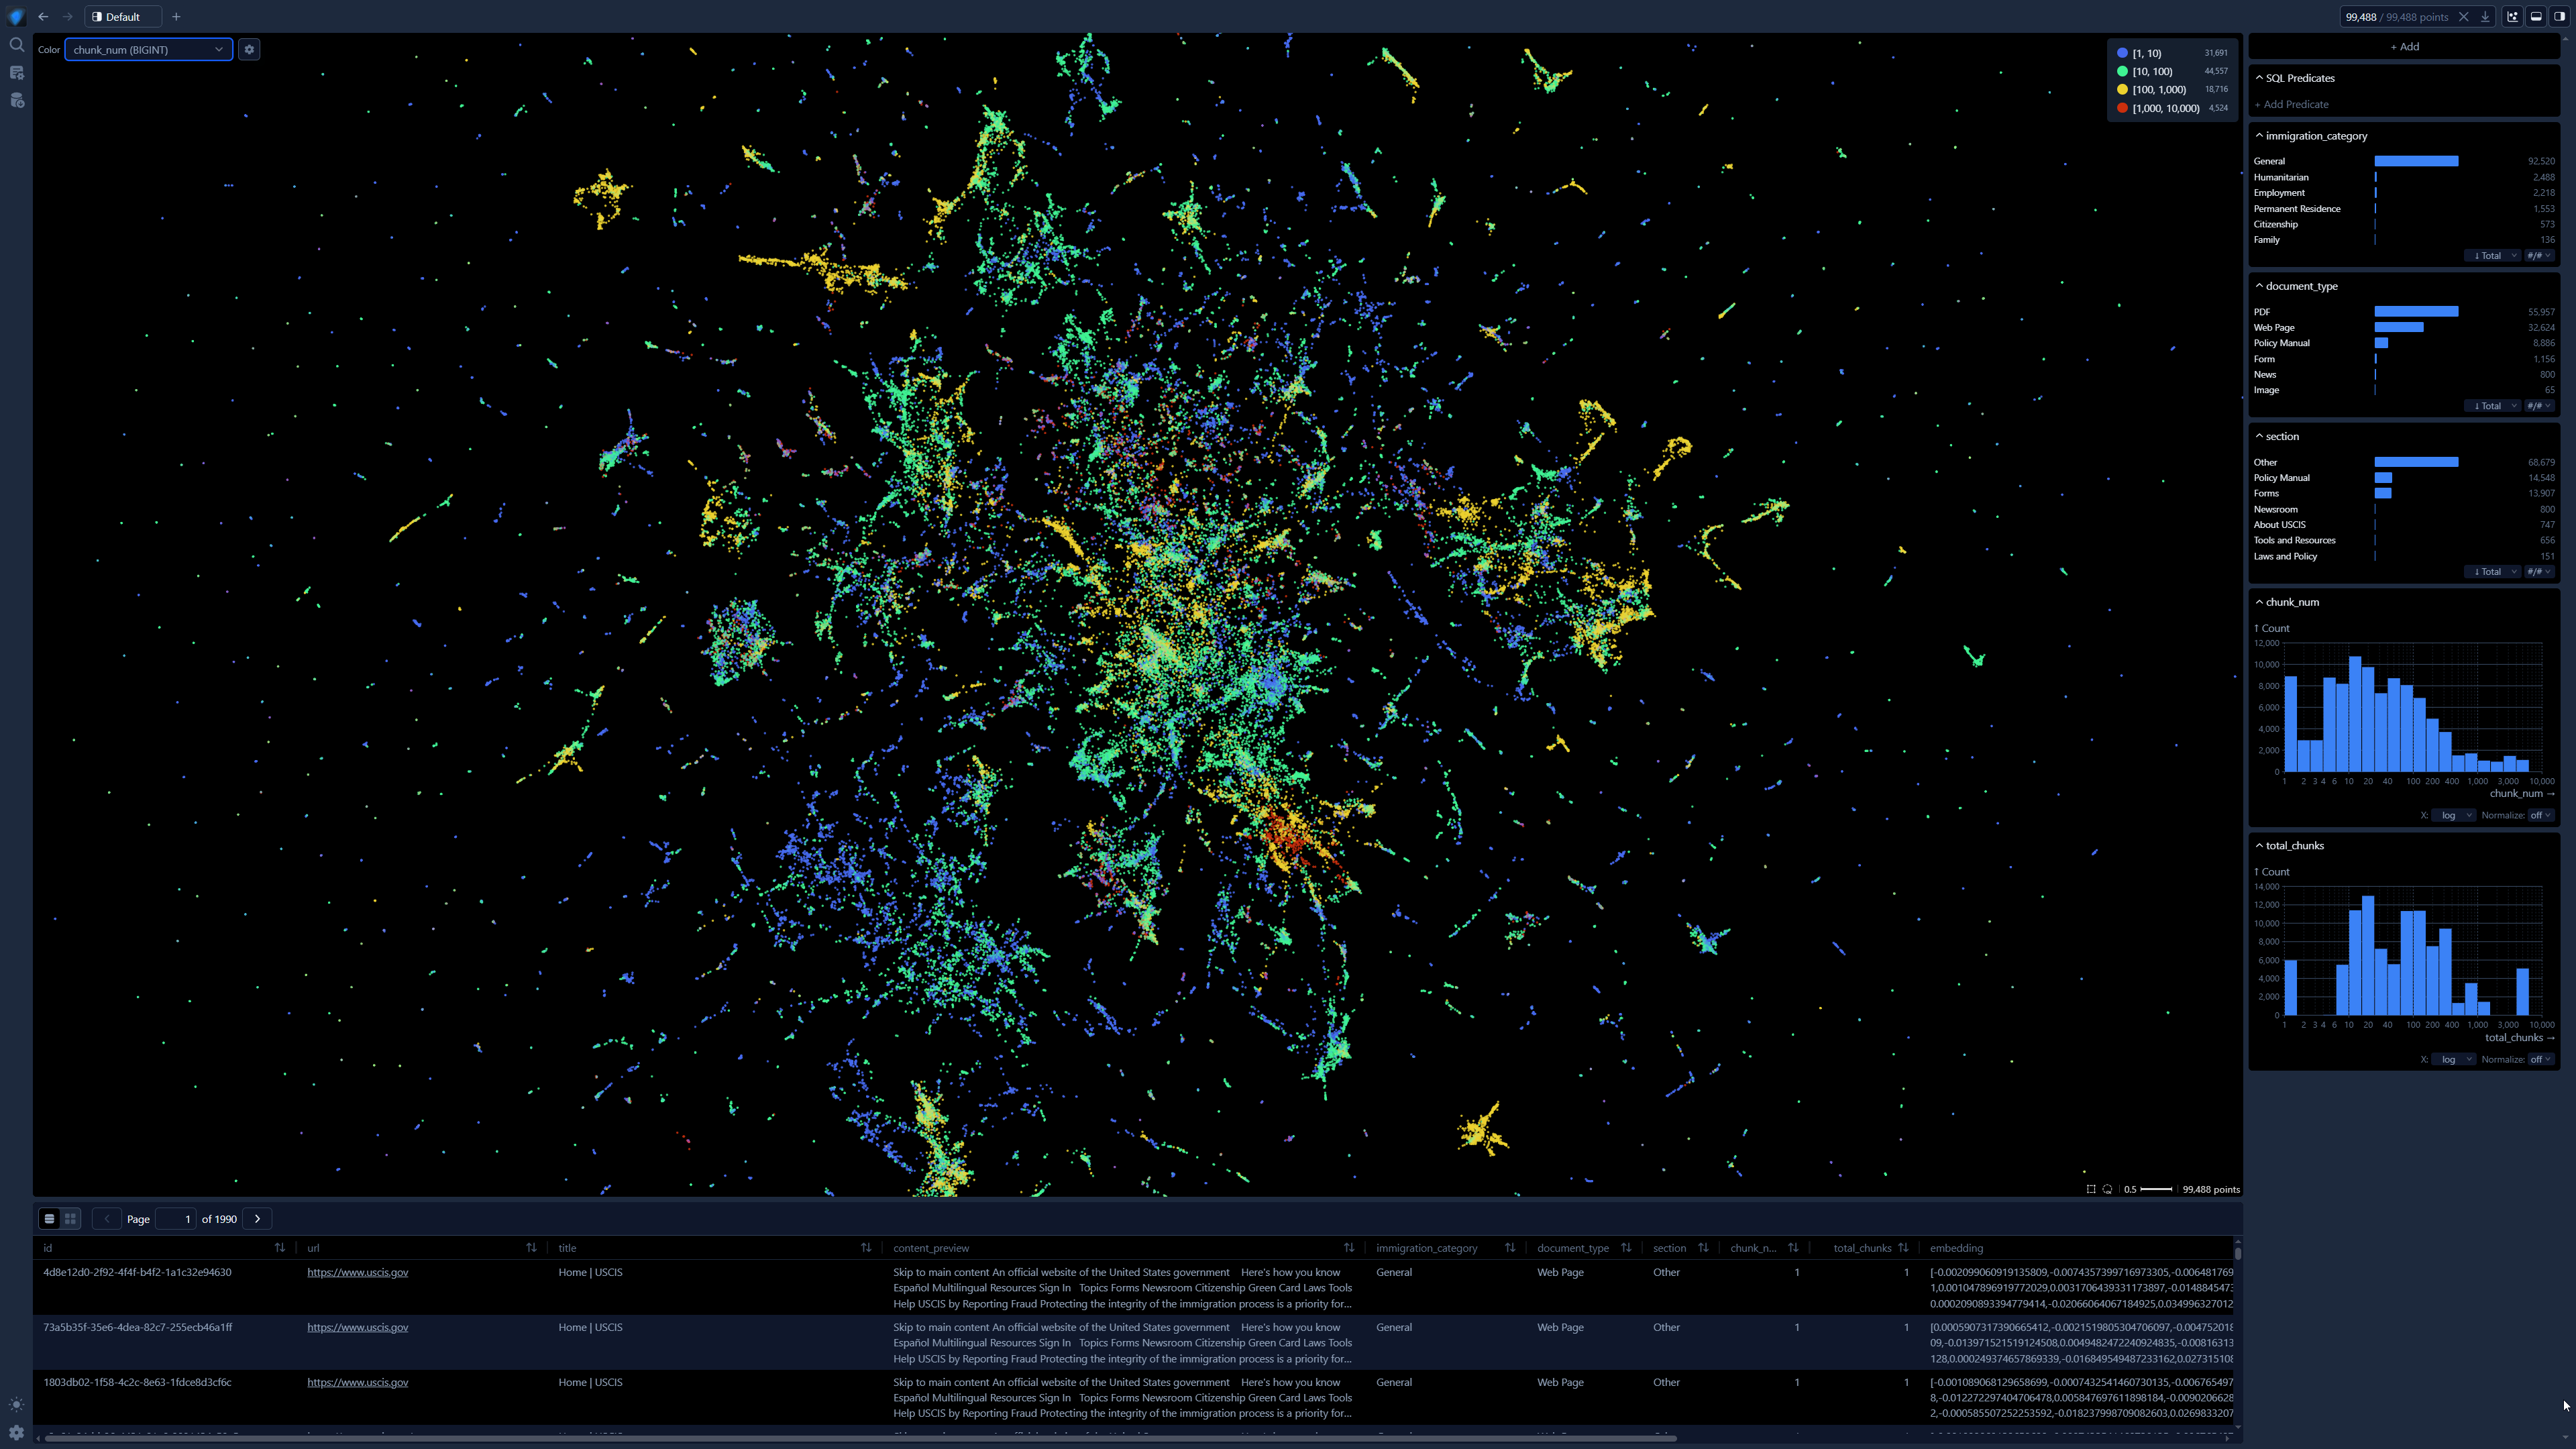Collapse the chunk_num histogram panel
The width and height of the screenshot is (2576, 1449).
click(x=2259, y=601)
